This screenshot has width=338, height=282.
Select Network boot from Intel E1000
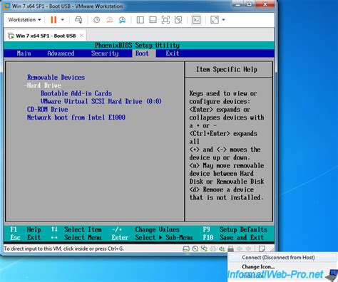(76, 117)
